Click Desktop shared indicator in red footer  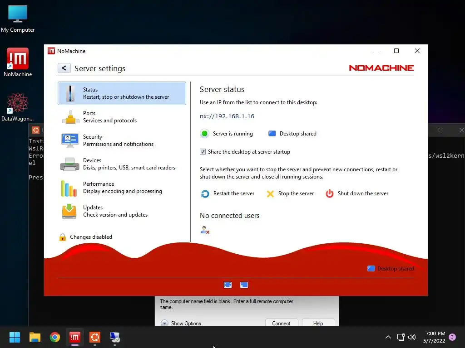tap(391, 269)
